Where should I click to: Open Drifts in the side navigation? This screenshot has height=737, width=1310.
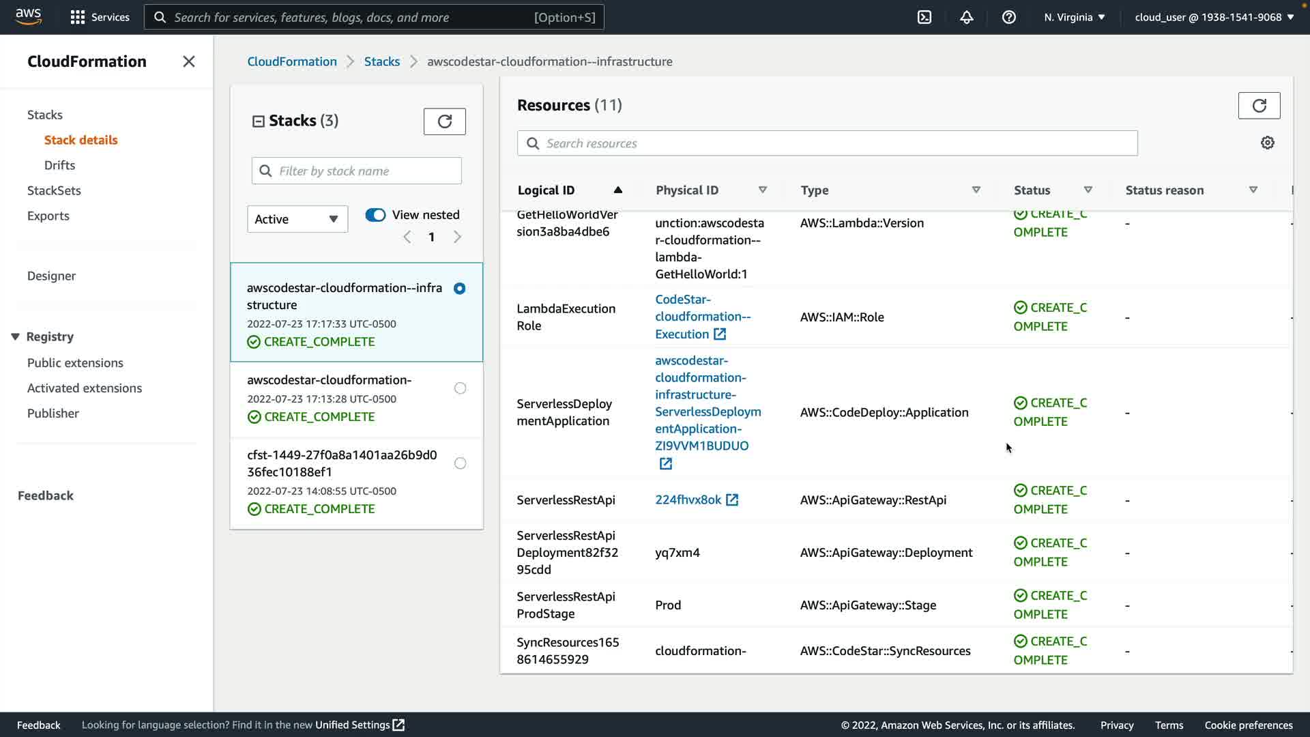coord(59,165)
